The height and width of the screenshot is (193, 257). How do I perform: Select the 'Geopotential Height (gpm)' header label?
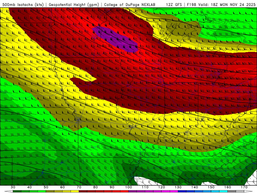pyautogui.click(x=74, y=5)
